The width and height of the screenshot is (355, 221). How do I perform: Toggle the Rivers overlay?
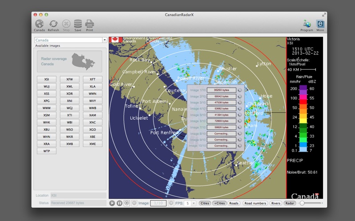coord(276,203)
